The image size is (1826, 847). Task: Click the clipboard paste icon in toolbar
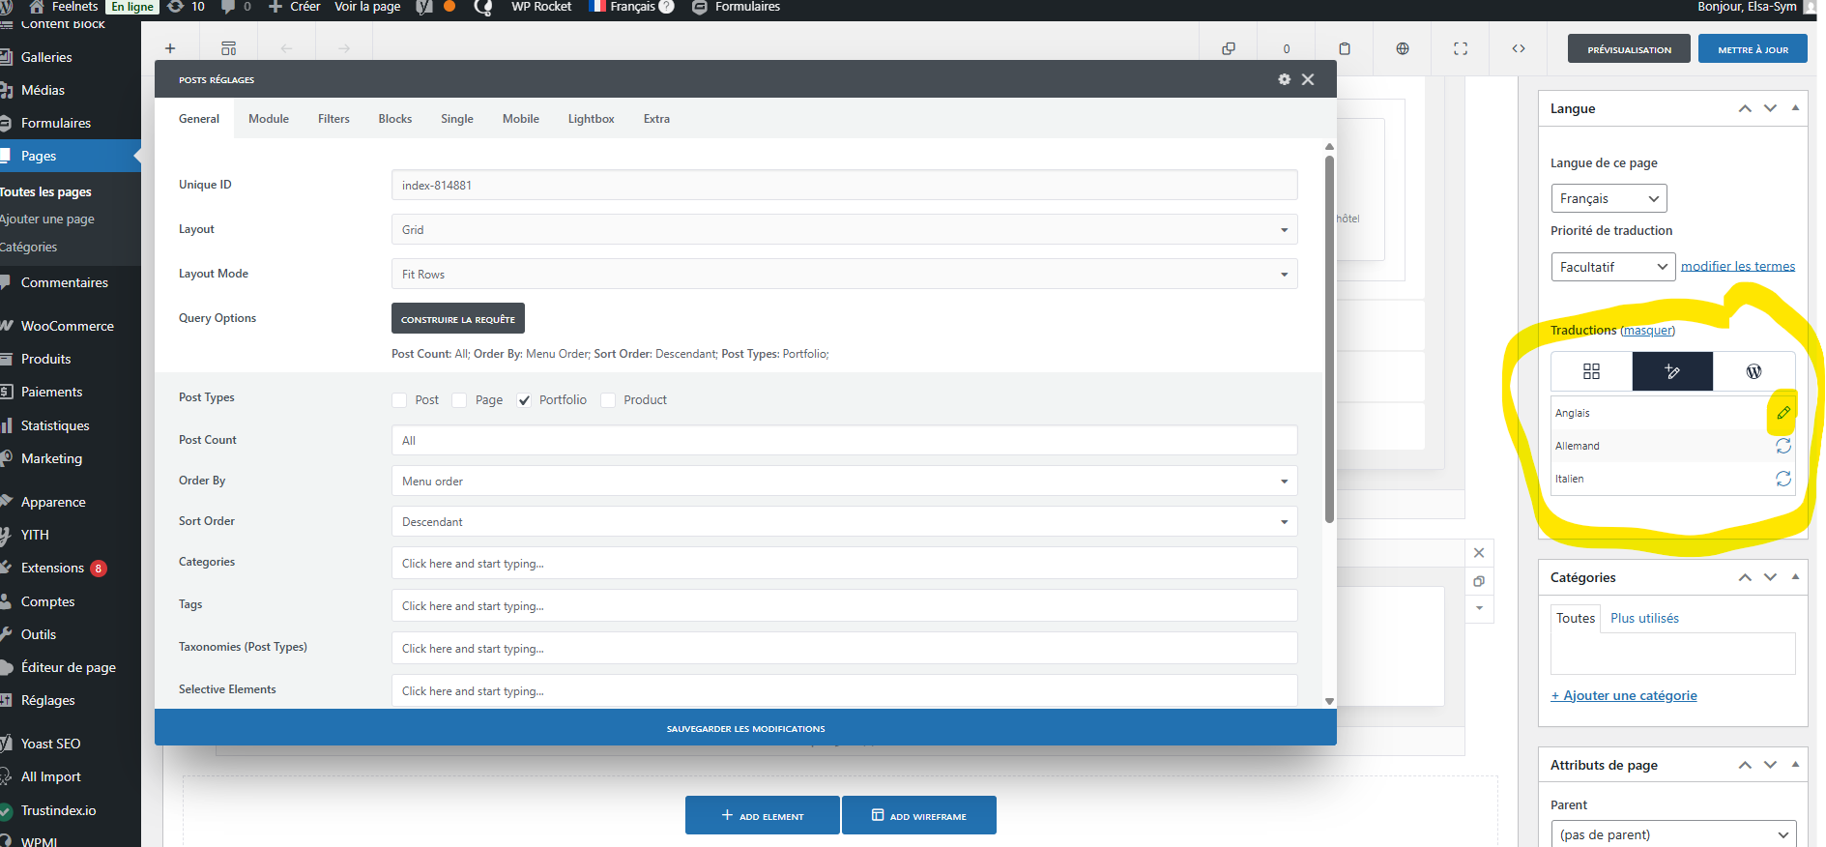tap(1345, 48)
